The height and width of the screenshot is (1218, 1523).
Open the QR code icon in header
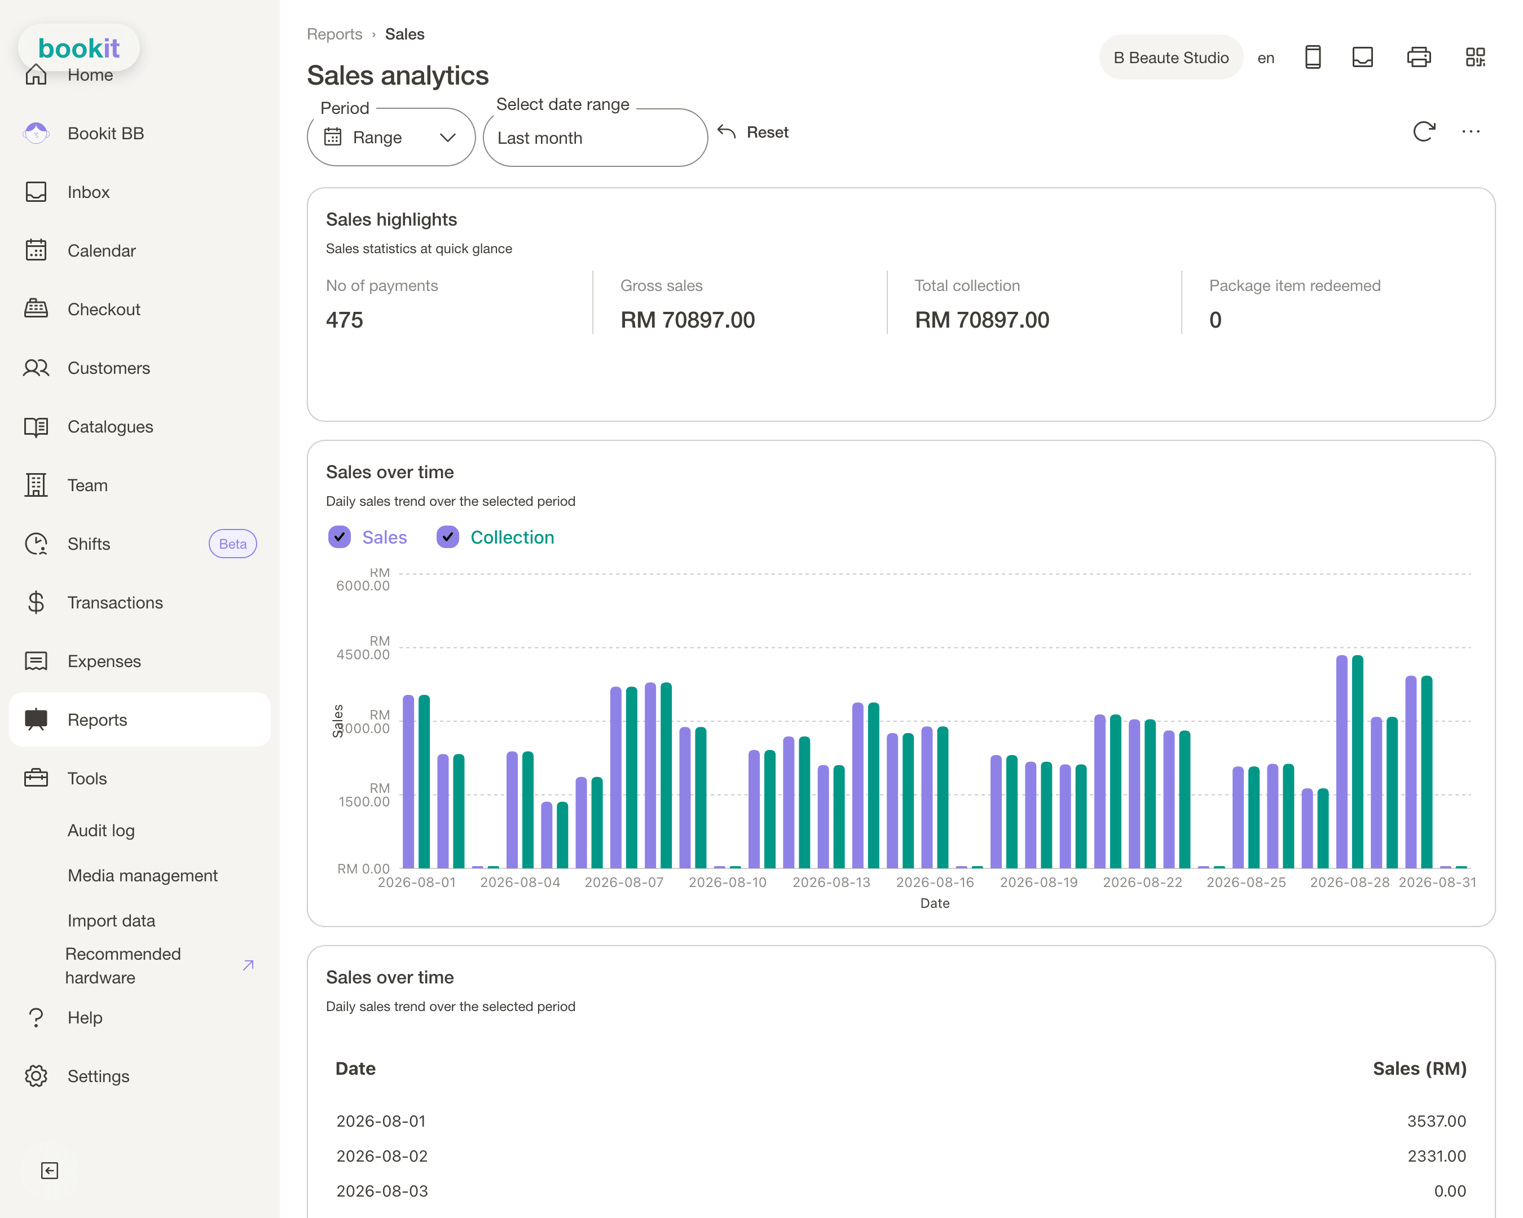pos(1475,57)
